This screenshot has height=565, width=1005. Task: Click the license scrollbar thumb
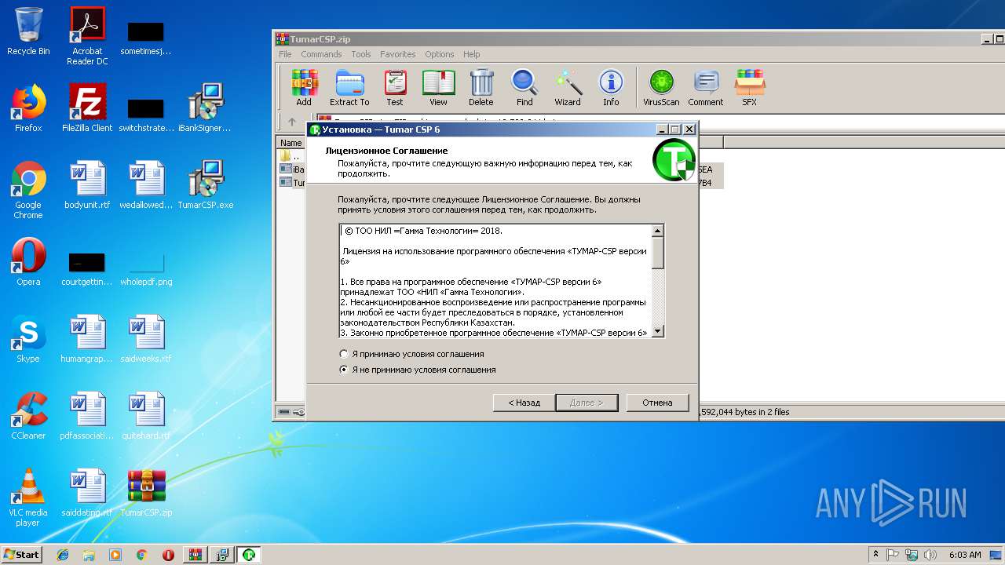(x=658, y=253)
